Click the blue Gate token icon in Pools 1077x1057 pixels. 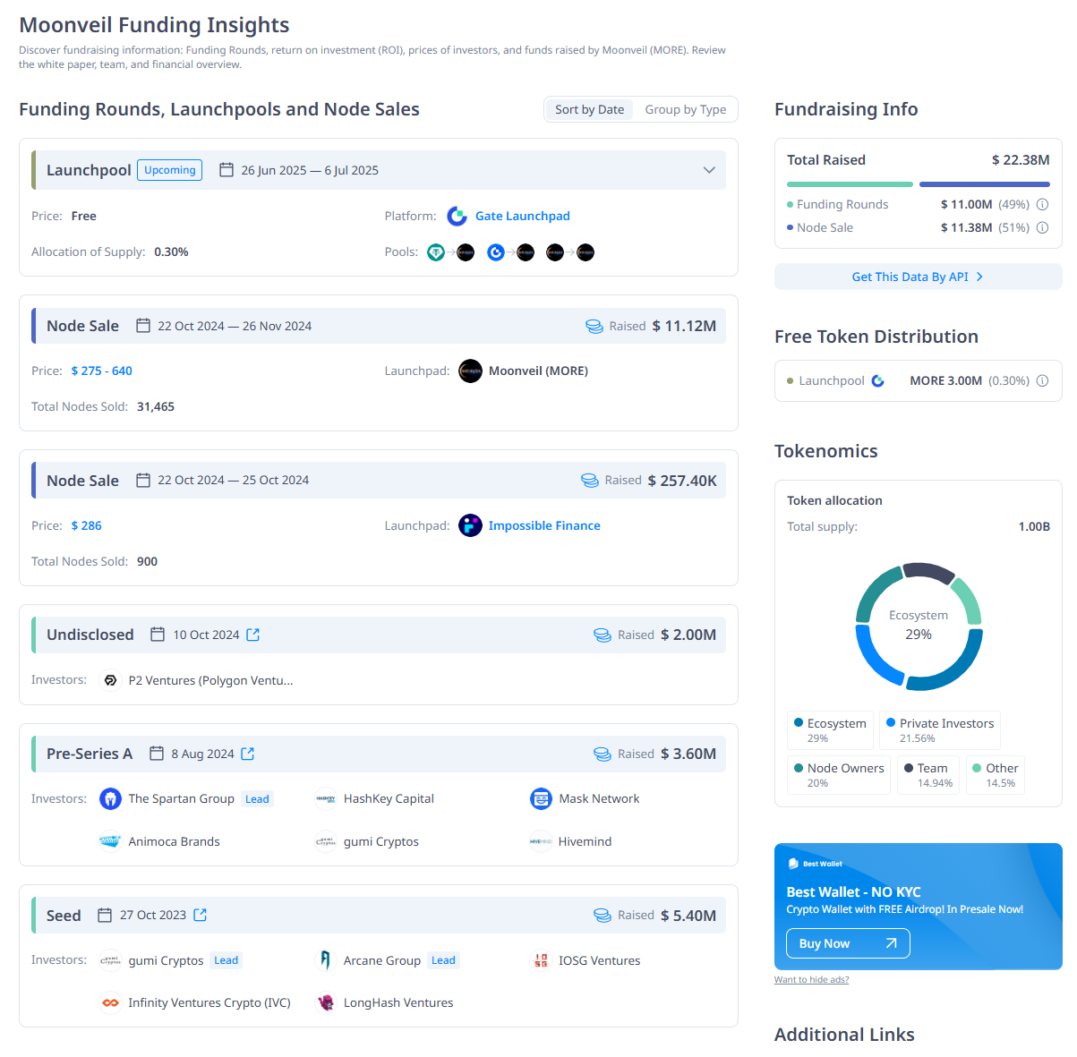(x=496, y=252)
